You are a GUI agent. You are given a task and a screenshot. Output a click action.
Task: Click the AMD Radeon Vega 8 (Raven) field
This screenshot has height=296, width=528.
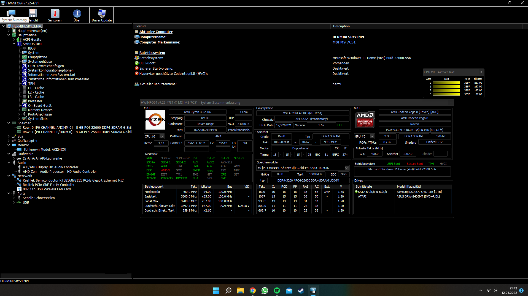coord(414,112)
